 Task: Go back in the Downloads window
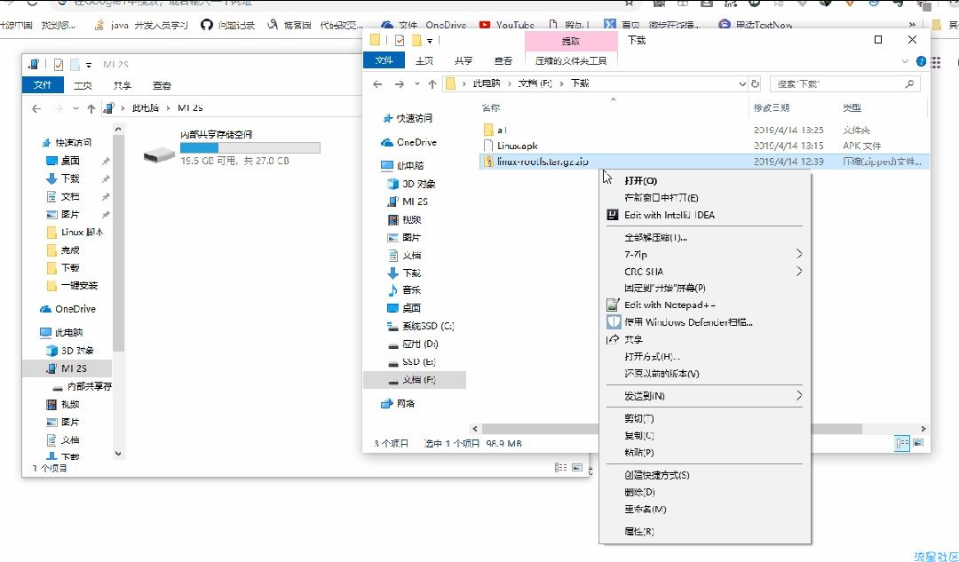(x=377, y=83)
